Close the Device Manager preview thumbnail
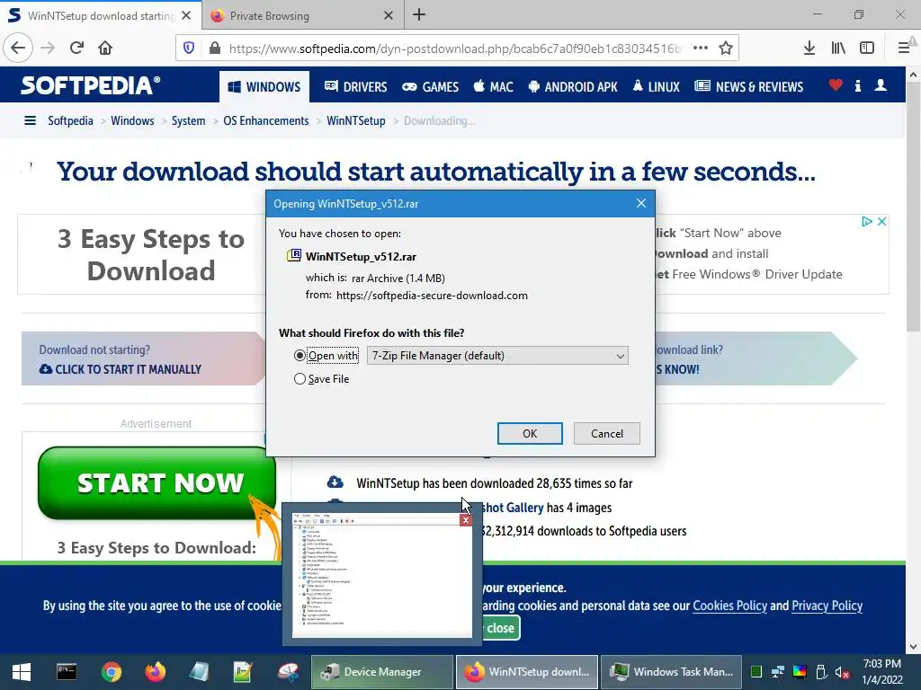921x690 pixels. pos(466,520)
